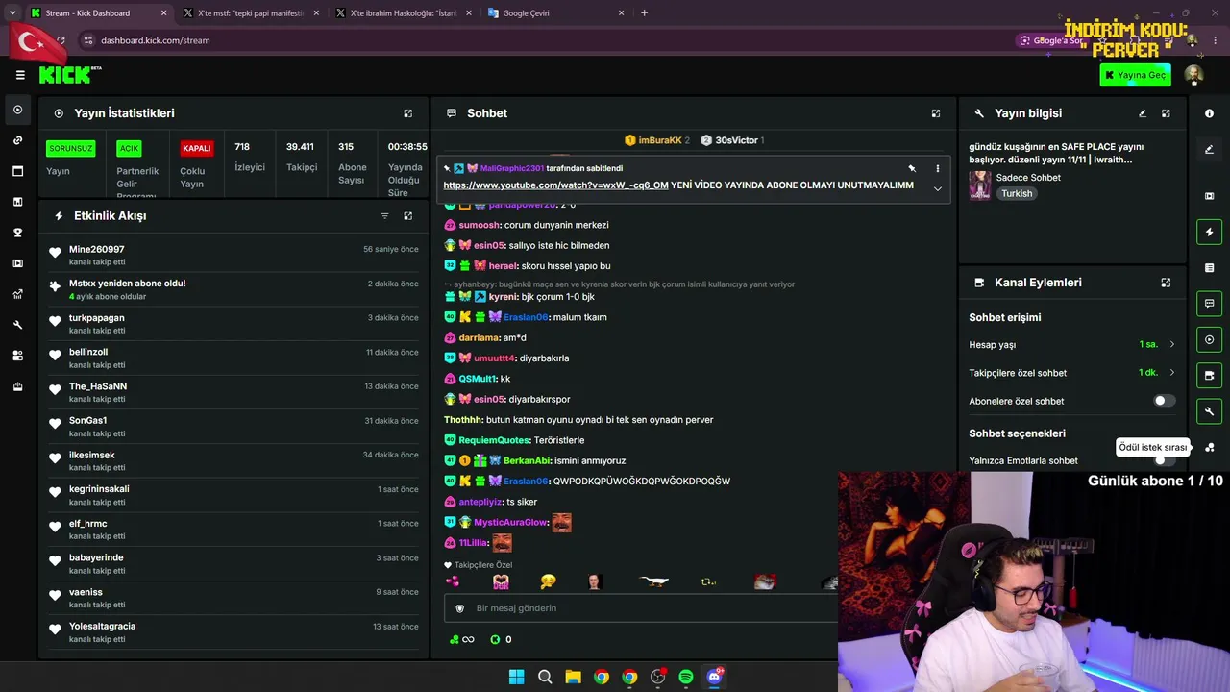The height and width of the screenshot is (692, 1230).
Task: Open the trophy icon in left sidebar
Action: [17, 233]
